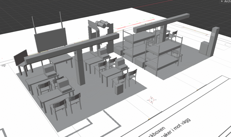This screenshot has width=231, height=137.
Task: Select the large wall board with two poles
Action: (x=50, y=40)
